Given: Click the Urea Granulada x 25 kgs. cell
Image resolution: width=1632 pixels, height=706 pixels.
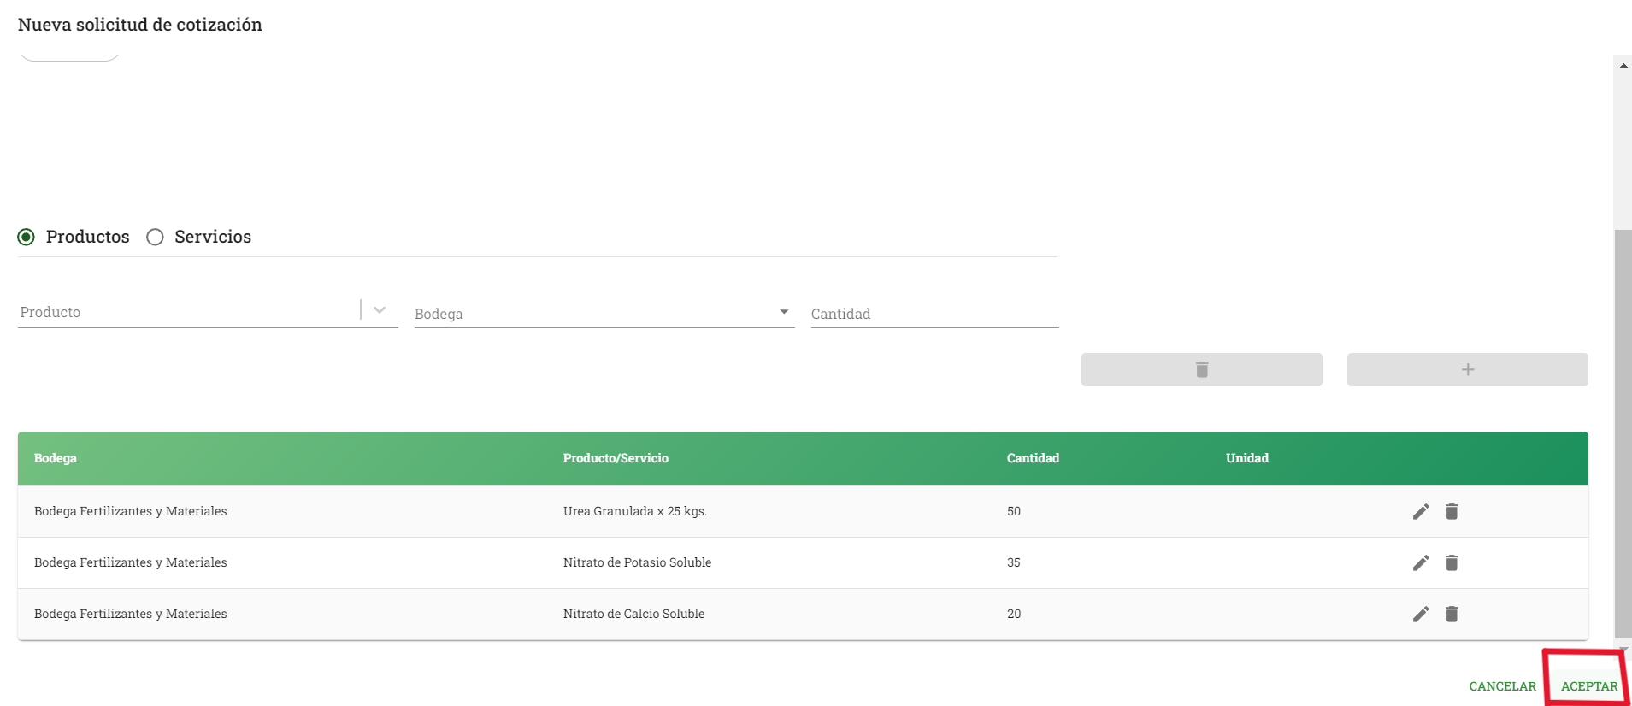Looking at the screenshot, I should click(x=635, y=511).
